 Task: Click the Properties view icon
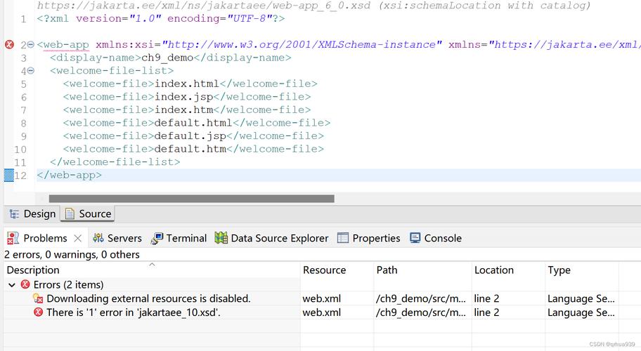[x=343, y=238]
